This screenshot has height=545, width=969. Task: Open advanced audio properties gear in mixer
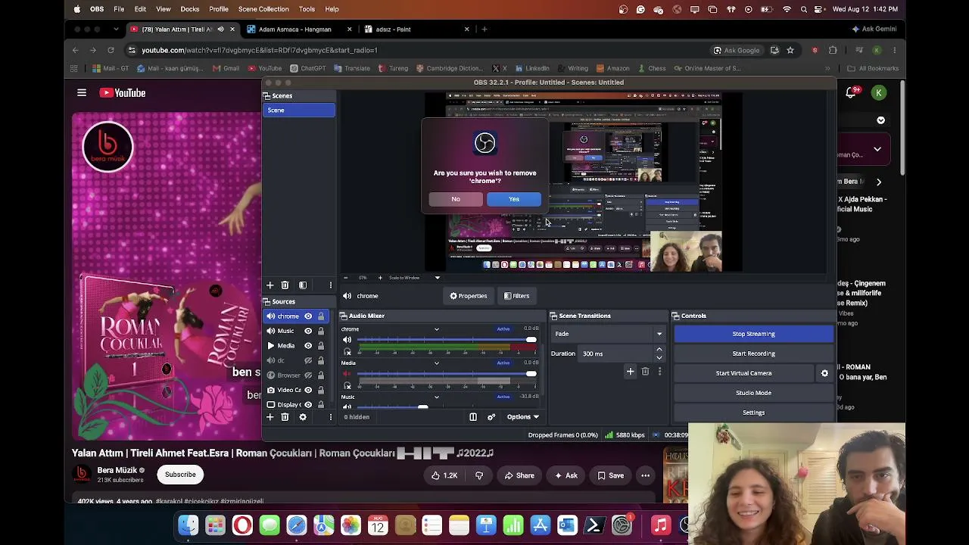coord(491,417)
